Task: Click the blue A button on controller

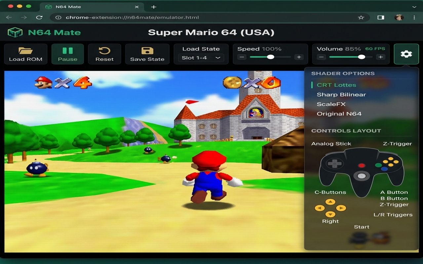Action: [x=384, y=169]
